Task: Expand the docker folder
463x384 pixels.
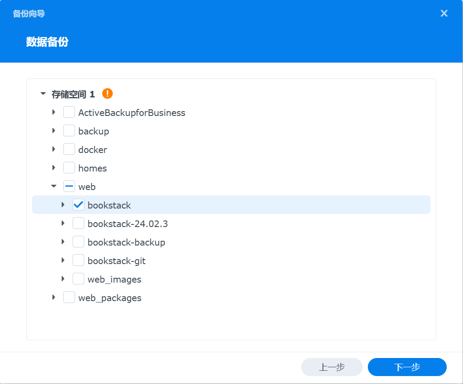Action: coord(53,149)
